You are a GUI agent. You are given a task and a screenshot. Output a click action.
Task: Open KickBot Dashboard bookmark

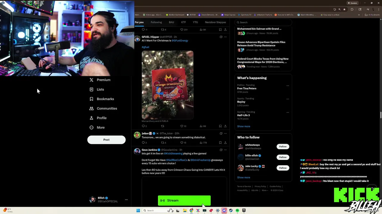[175, 15]
